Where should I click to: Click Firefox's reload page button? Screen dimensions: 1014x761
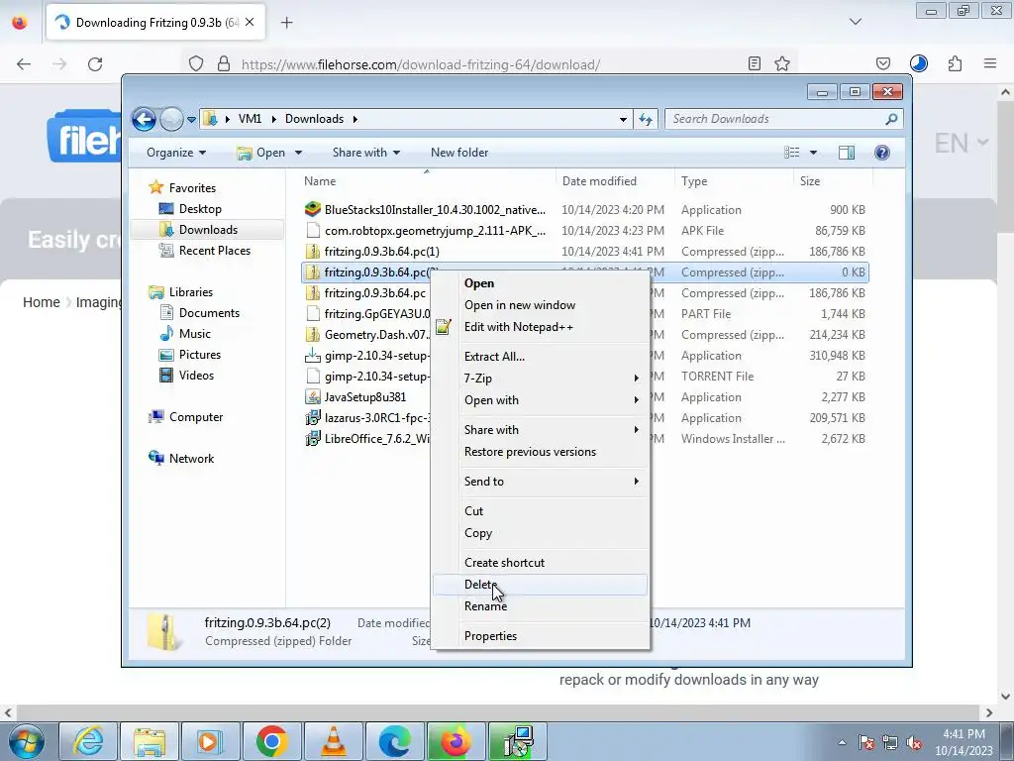95,64
